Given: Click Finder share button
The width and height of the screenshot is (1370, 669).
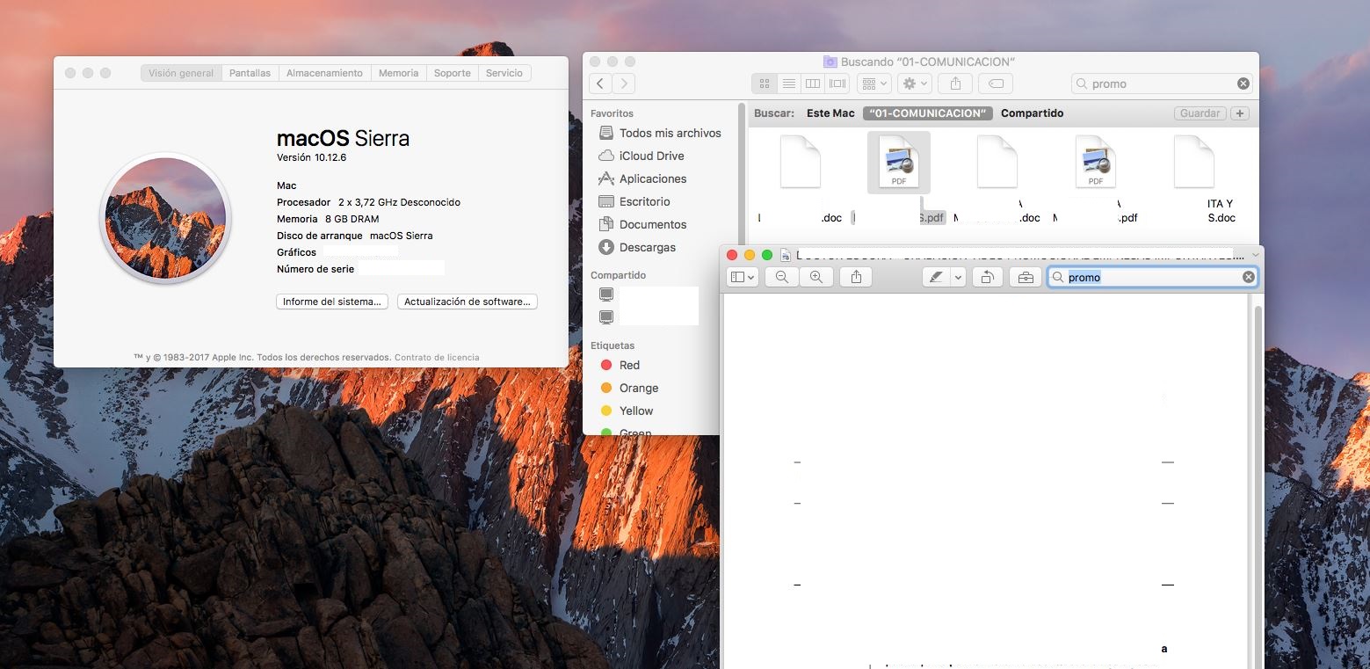Looking at the screenshot, I should pos(955,84).
